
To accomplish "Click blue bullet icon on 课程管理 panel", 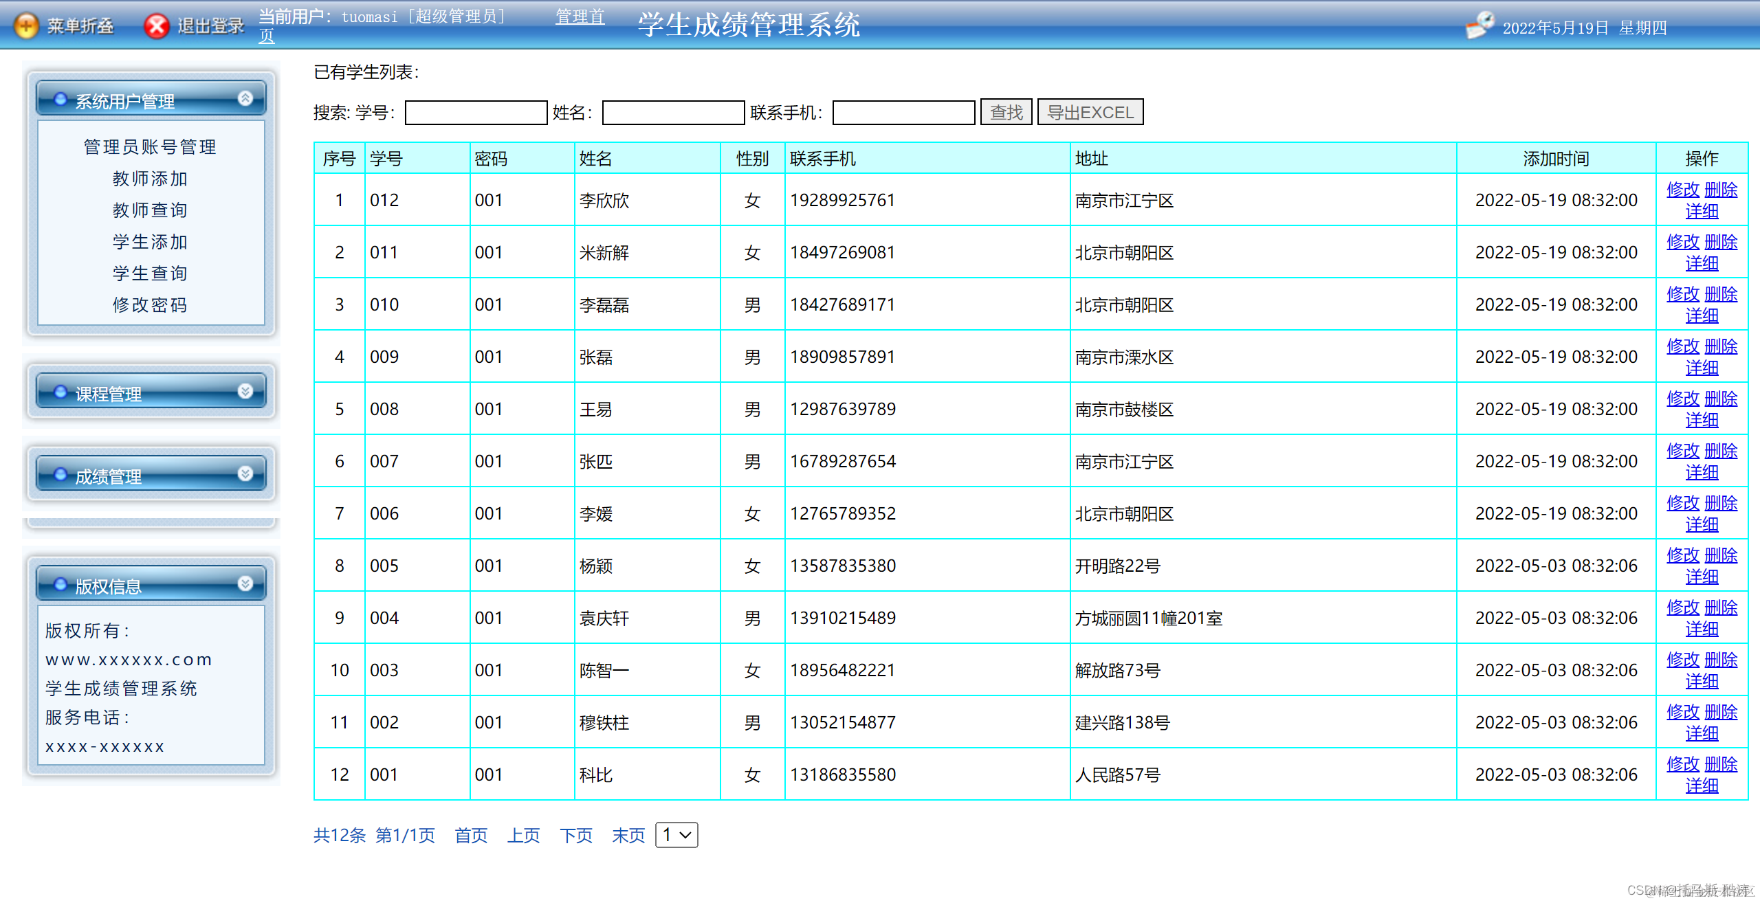I will click(60, 392).
